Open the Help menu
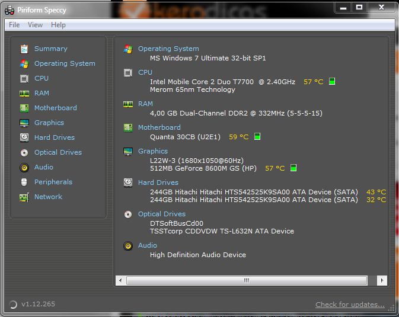The height and width of the screenshot is (317, 399). 58,25
